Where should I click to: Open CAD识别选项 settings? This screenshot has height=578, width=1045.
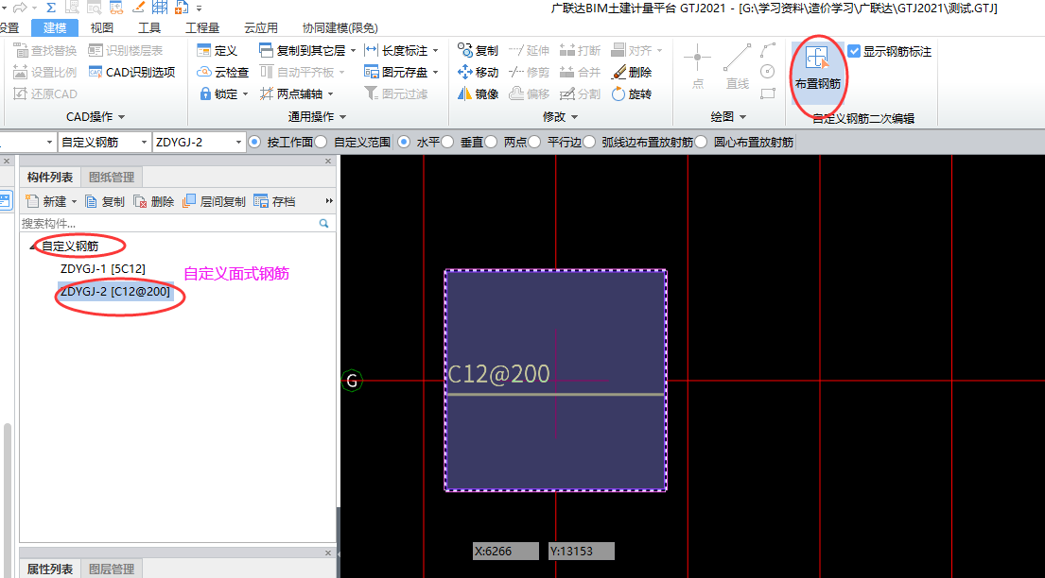(132, 72)
